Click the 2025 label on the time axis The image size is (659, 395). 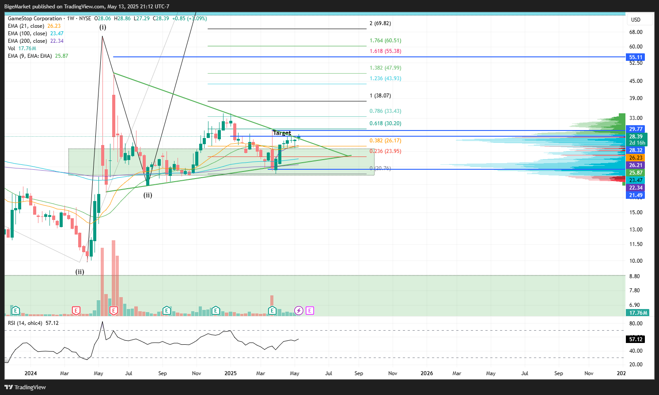click(x=231, y=373)
